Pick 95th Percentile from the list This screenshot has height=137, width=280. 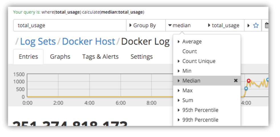coord(200,110)
